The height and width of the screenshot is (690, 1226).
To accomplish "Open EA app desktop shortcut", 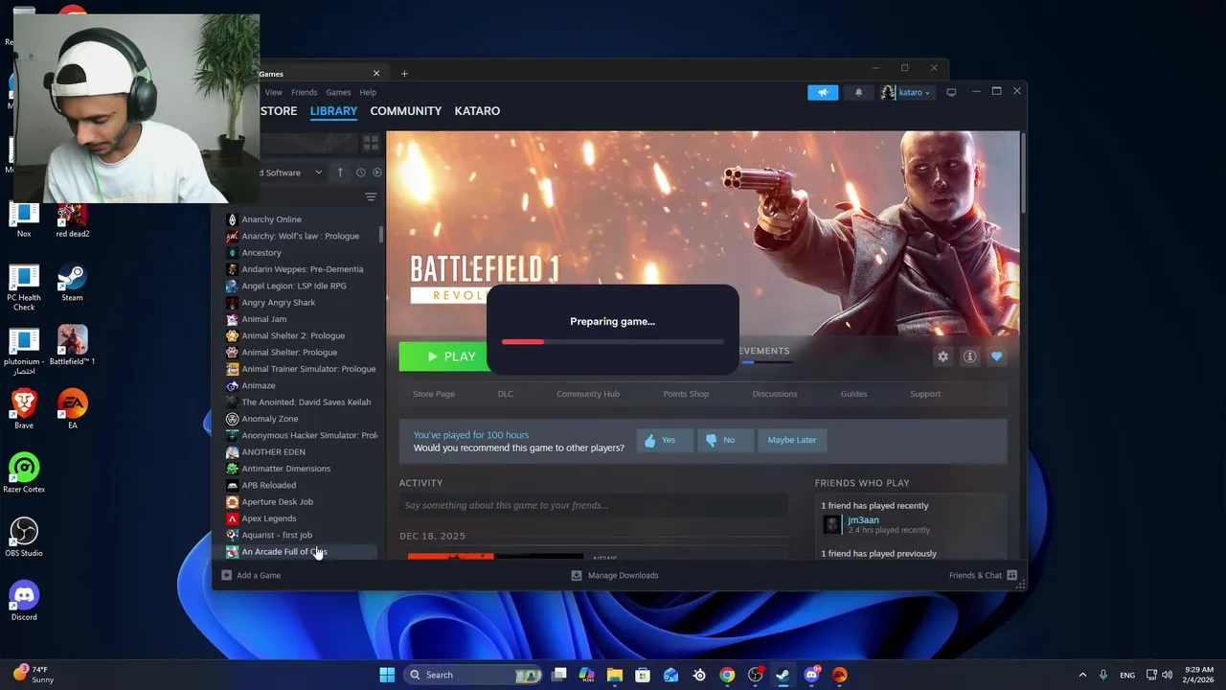I will pyautogui.click(x=72, y=409).
